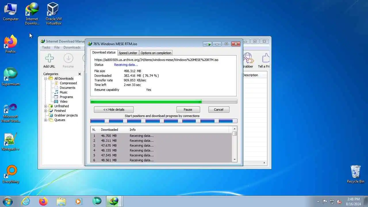Viewport: 368px width, 207px height.
Task: Click the Add URL toolbar icon
Action: 49,58
